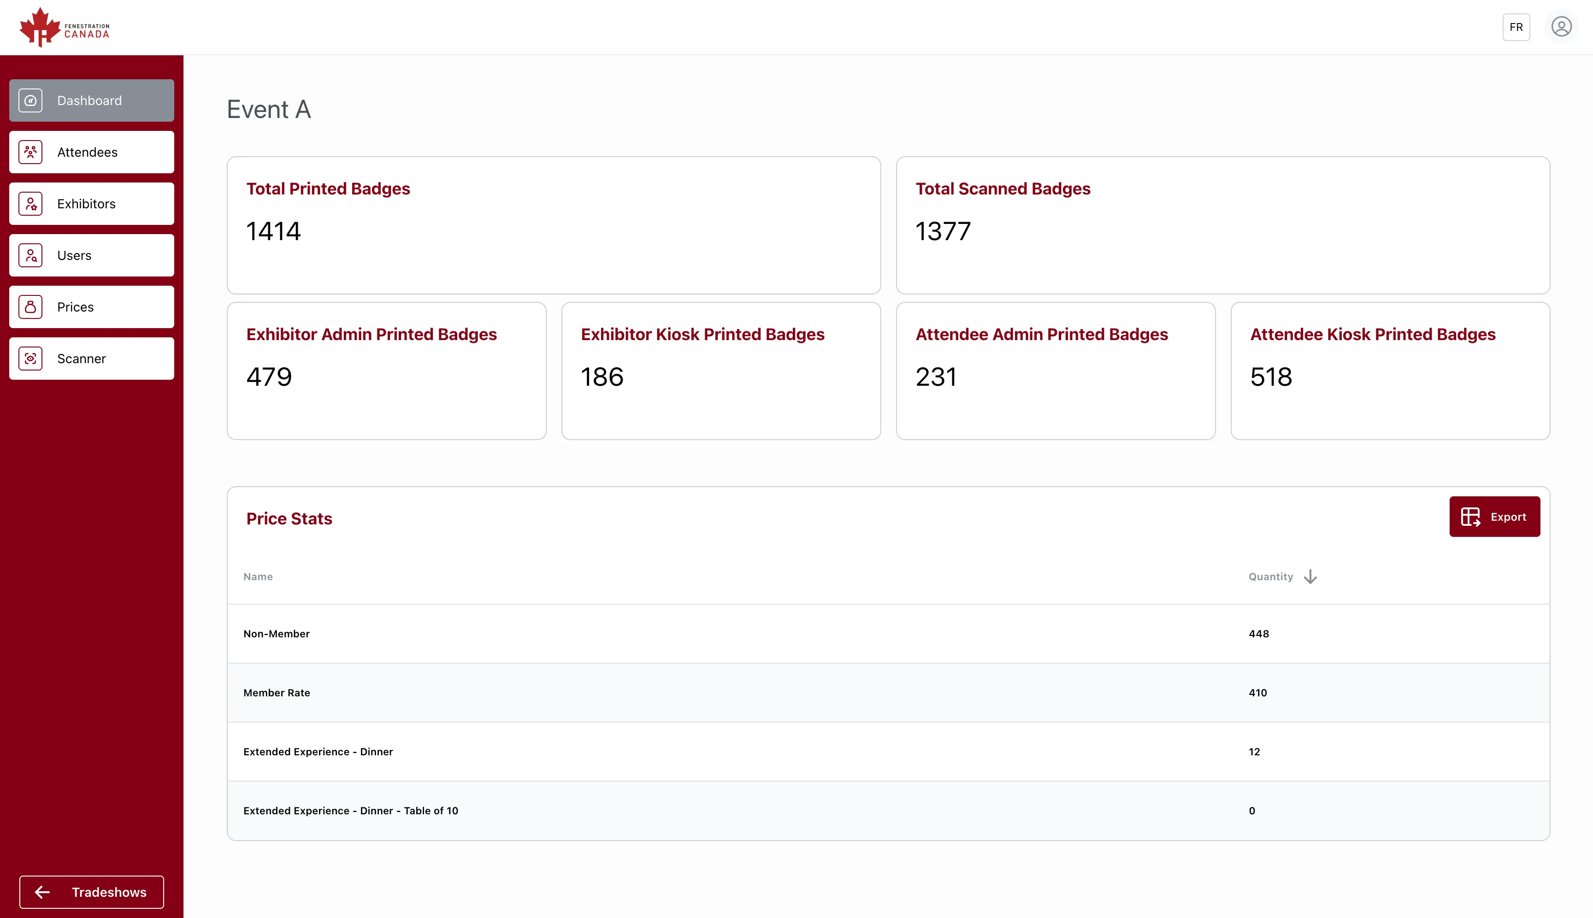Click the quantity value 448

click(x=1259, y=634)
